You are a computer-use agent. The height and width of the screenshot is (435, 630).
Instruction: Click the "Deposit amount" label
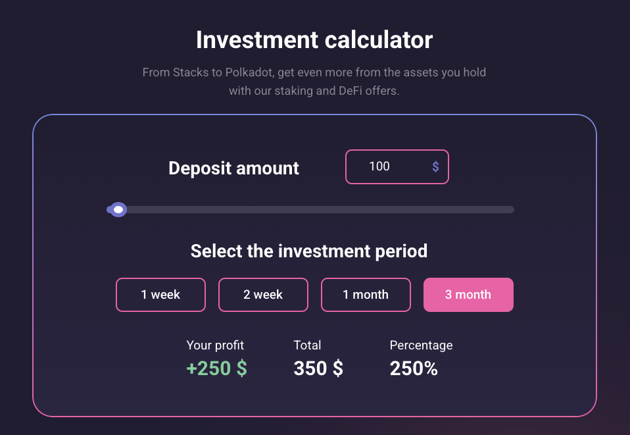(x=233, y=168)
